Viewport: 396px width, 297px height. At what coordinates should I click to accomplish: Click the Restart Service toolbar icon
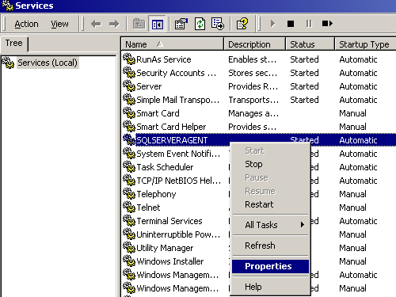[327, 24]
